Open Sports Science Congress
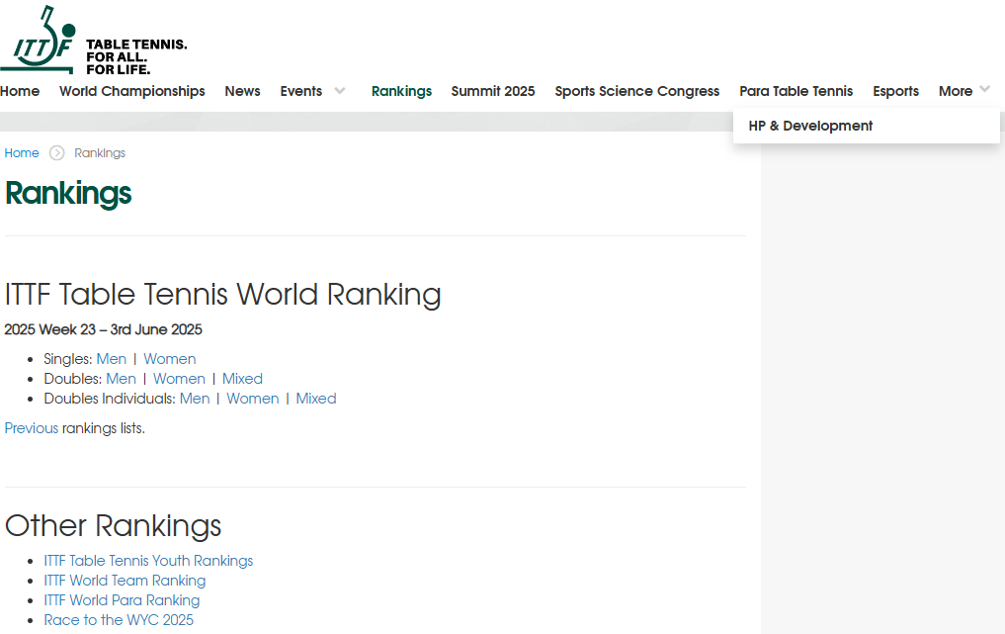Viewport: 1005px width, 634px height. [637, 91]
